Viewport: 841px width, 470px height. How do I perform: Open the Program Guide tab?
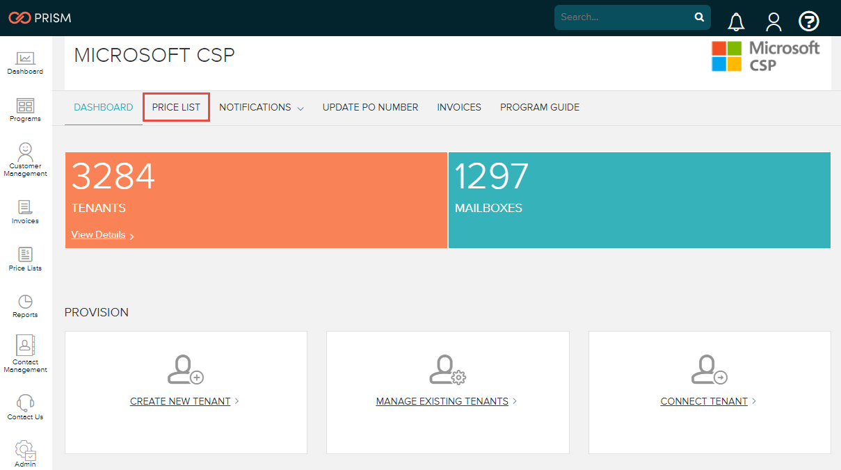(540, 108)
